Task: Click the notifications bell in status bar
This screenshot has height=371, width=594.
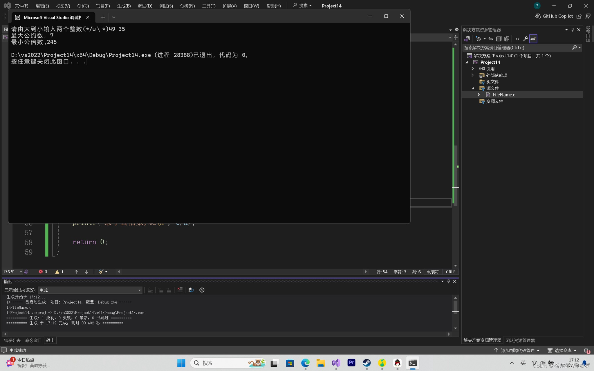Action: 586,350
